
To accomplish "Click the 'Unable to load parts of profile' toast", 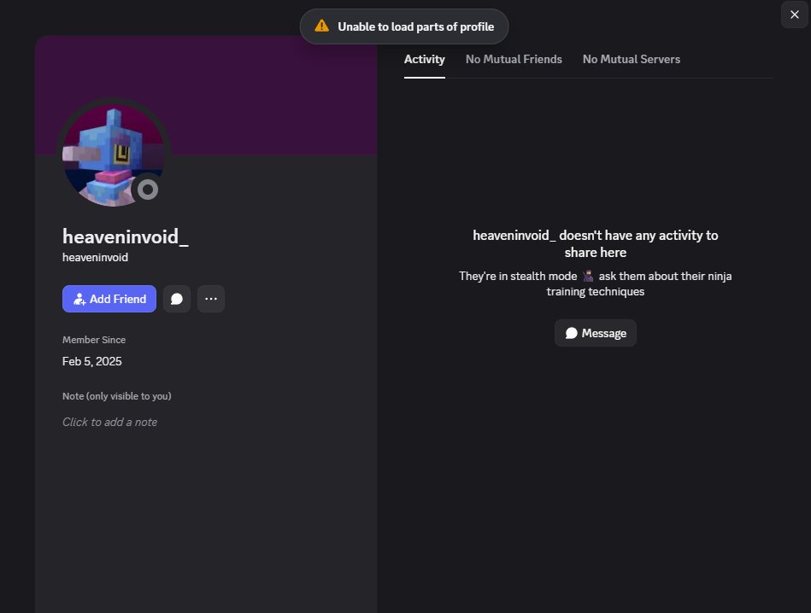I will coord(404,26).
